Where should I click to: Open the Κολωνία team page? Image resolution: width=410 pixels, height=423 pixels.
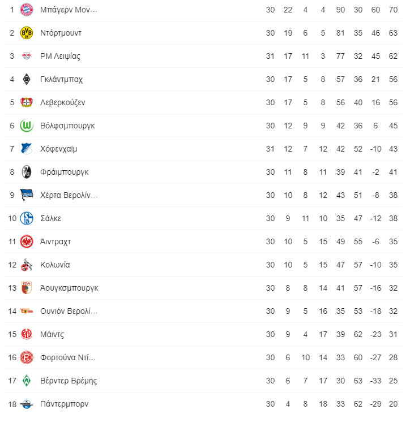pos(55,265)
